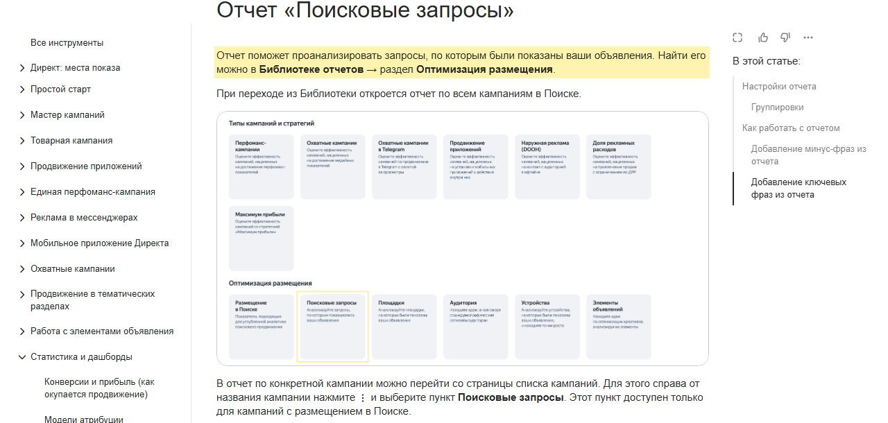
Task: Click the В этой статье heading
Action: pyautogui.click(x=767, y=61)
